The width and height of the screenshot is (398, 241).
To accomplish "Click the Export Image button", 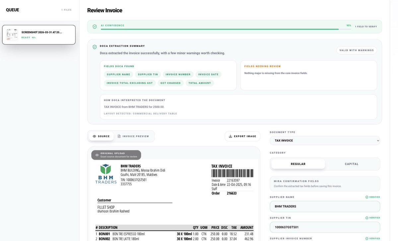I will pyautogui.click(x=242, y=136).
